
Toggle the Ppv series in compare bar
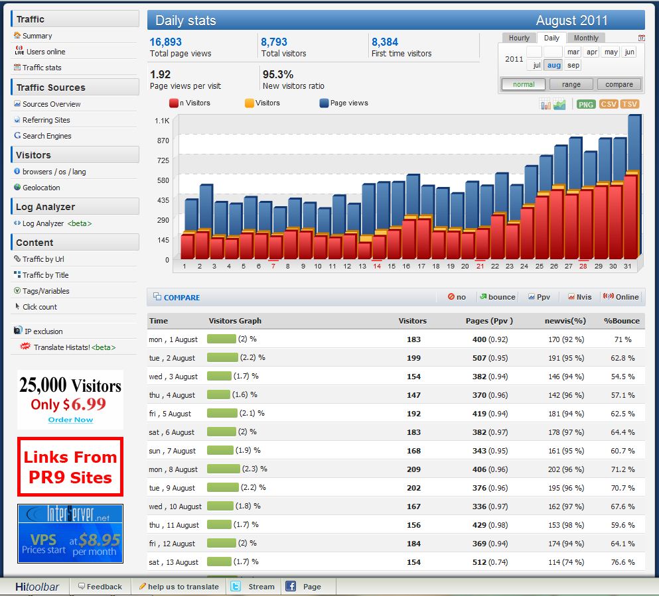click(539, 297)
